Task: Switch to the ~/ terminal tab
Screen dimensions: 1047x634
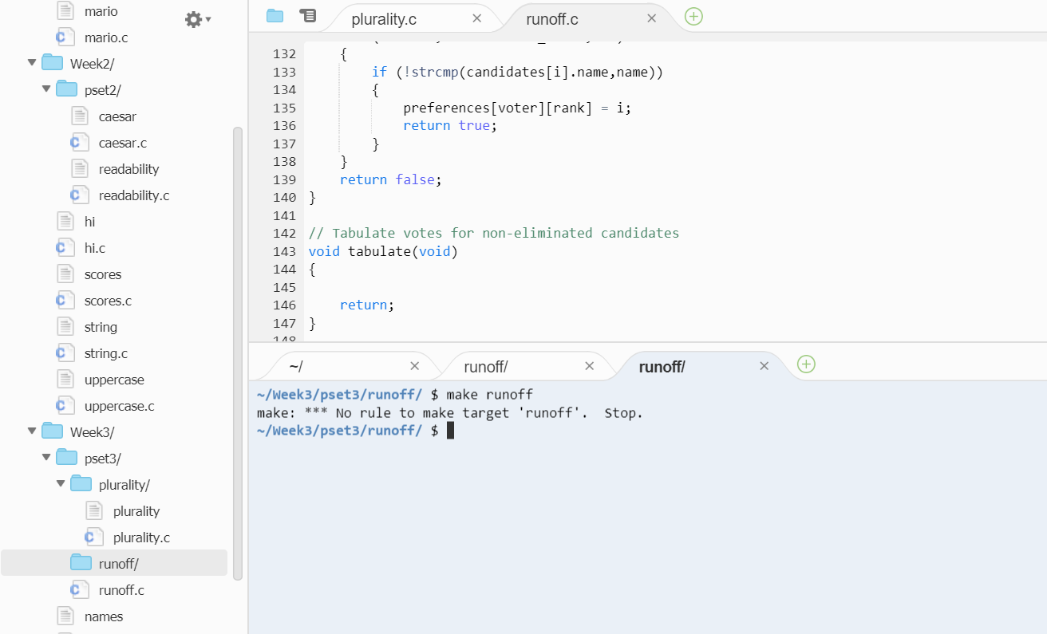Action: tap(296, 367)
